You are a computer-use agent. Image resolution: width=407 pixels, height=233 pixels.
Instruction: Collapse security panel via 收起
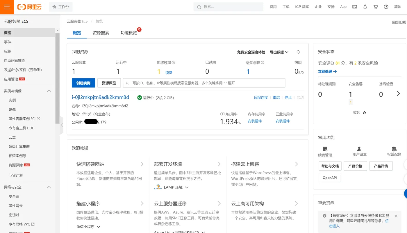pos(360,112)
